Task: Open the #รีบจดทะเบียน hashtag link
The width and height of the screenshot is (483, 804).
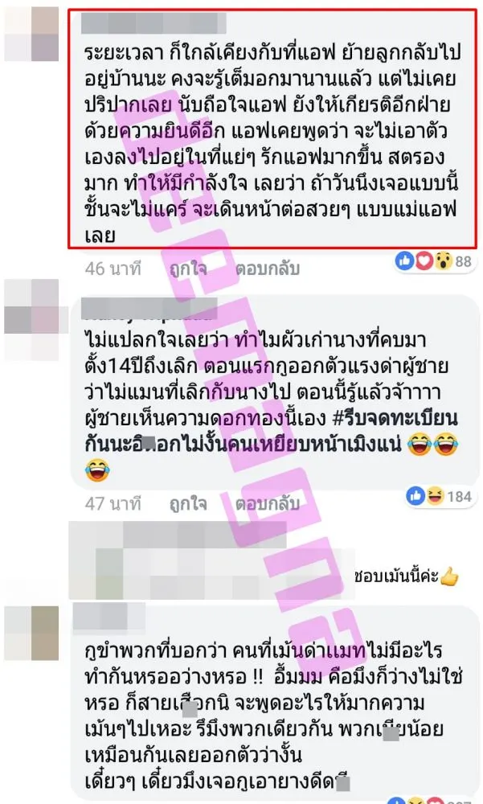Action: (x=395, y=418)
